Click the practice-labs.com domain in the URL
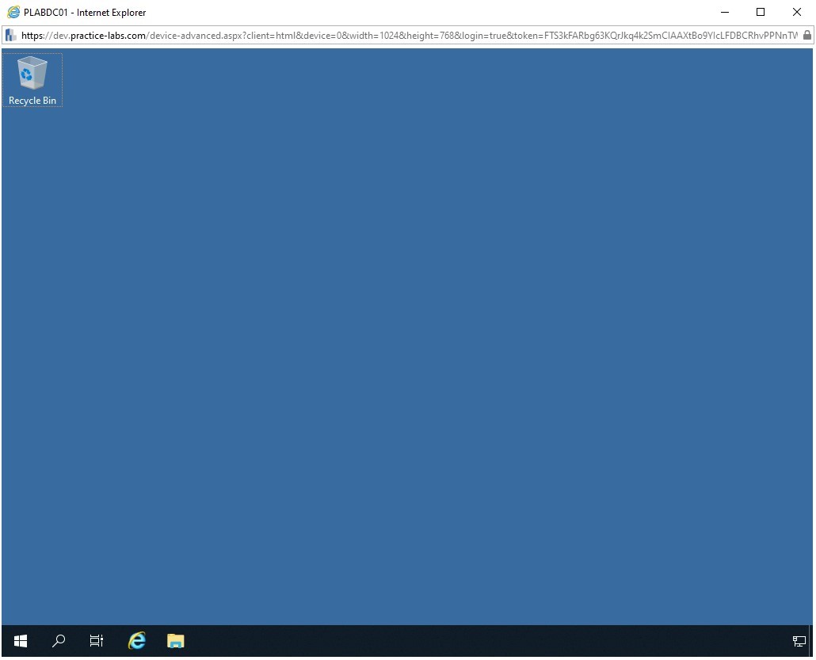This screenshot has width=816, height=660. click(107, 36)
